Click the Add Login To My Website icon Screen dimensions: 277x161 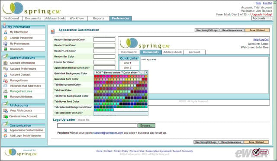[6, 136]
